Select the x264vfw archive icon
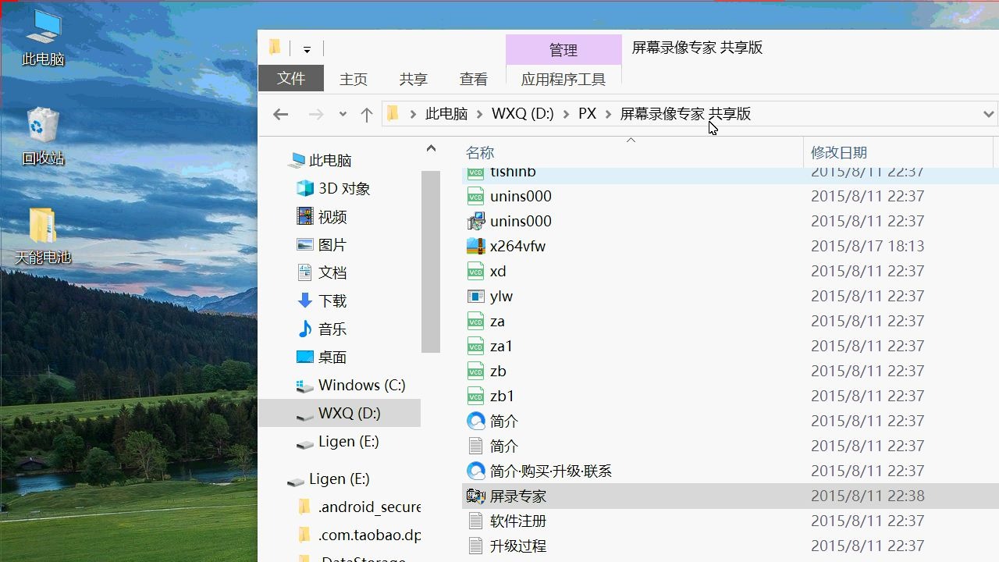The height and width of the screenshot is (562, 999). point(476,247)
